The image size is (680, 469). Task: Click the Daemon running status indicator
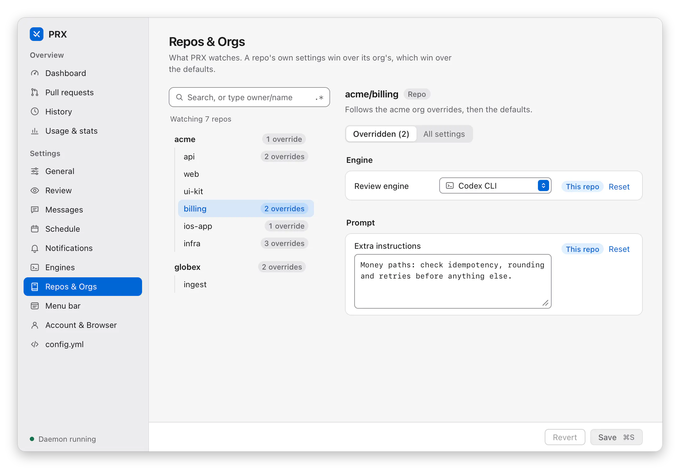63,439
